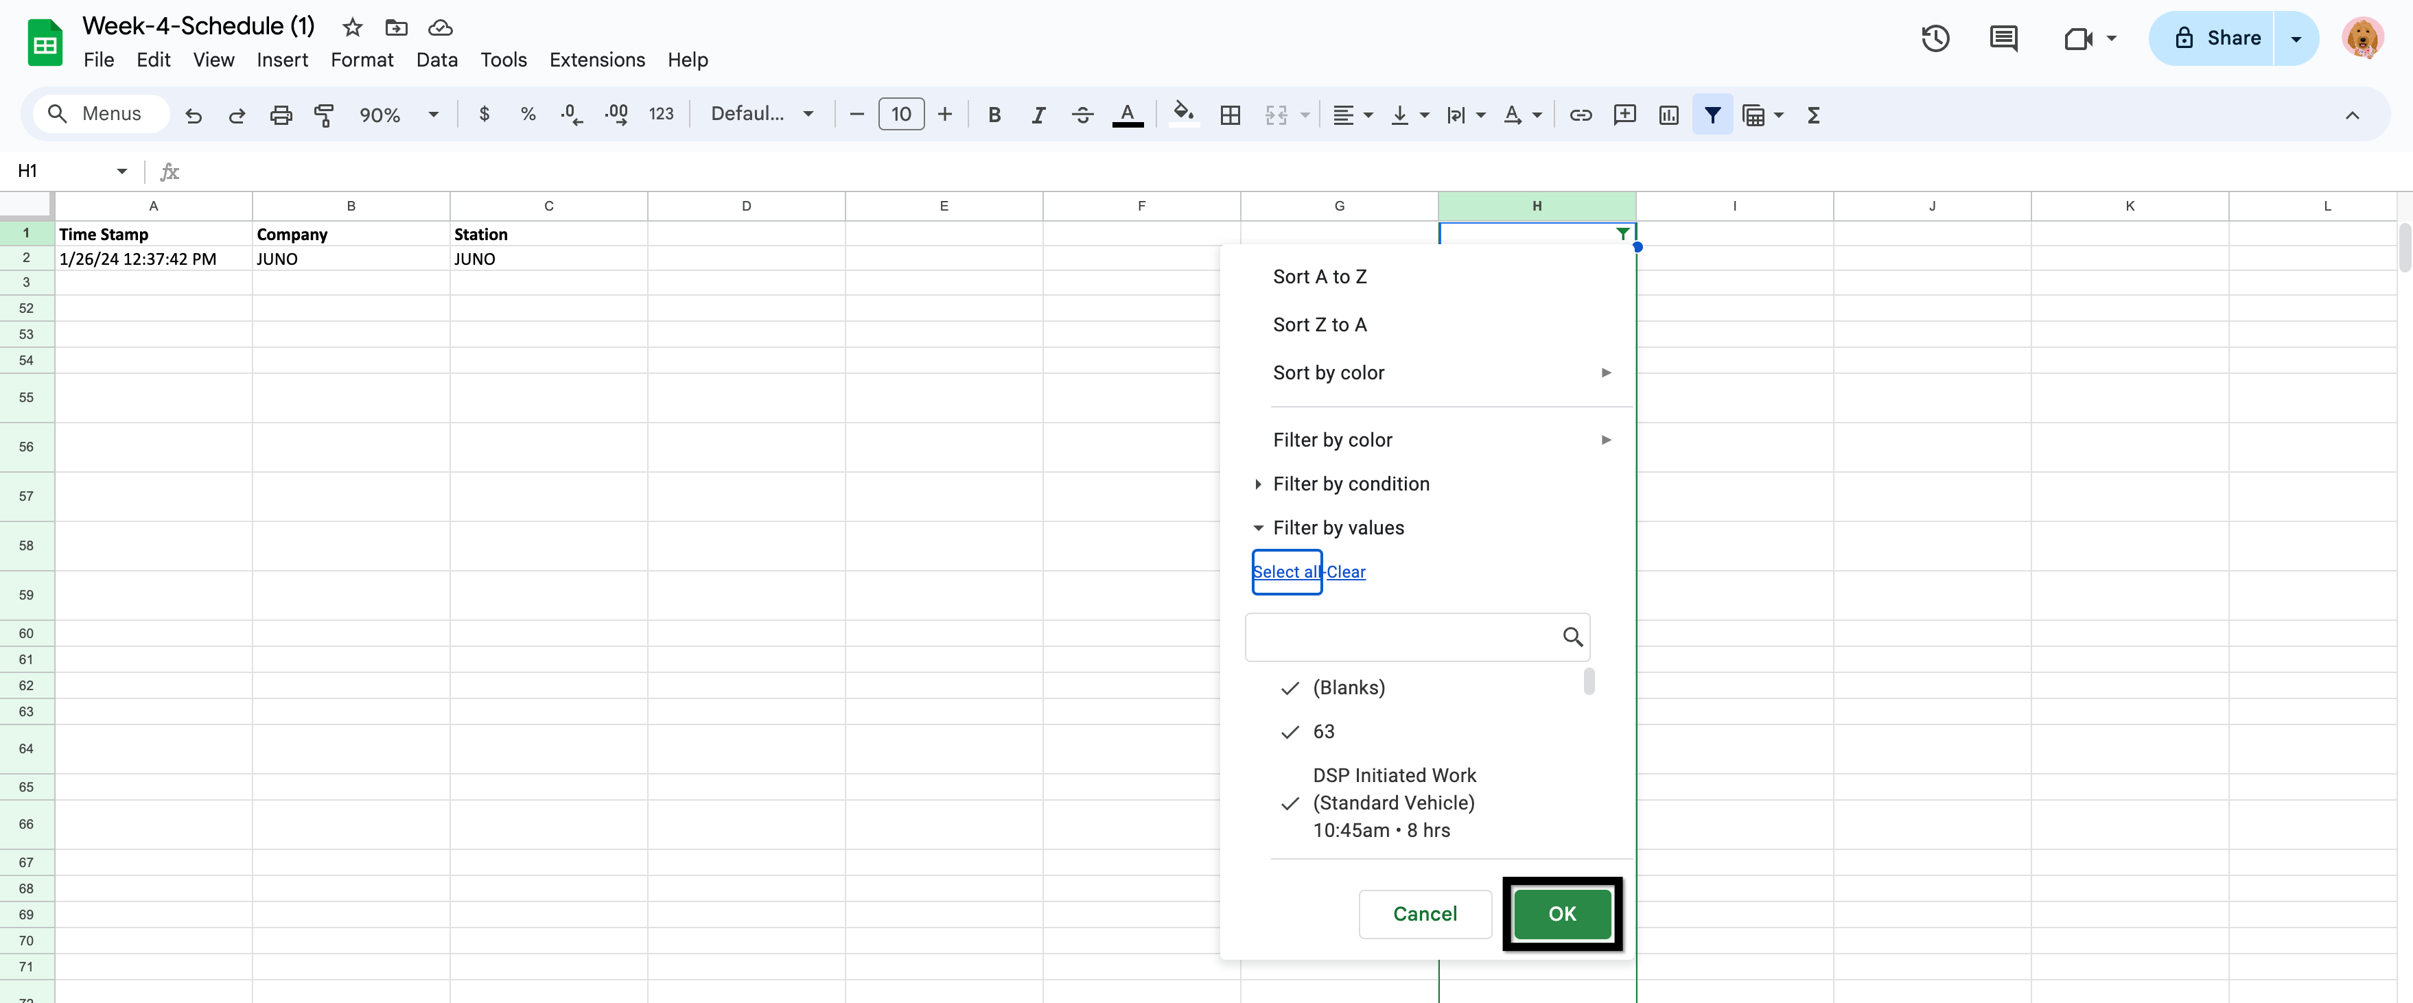Click the filter values search field
The width and height of the screenshot is (2413, 1003).
[1402, 637]
